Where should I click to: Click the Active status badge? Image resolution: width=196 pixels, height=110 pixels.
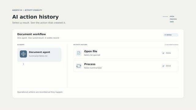pyautogui.click(x=171, y=35)
